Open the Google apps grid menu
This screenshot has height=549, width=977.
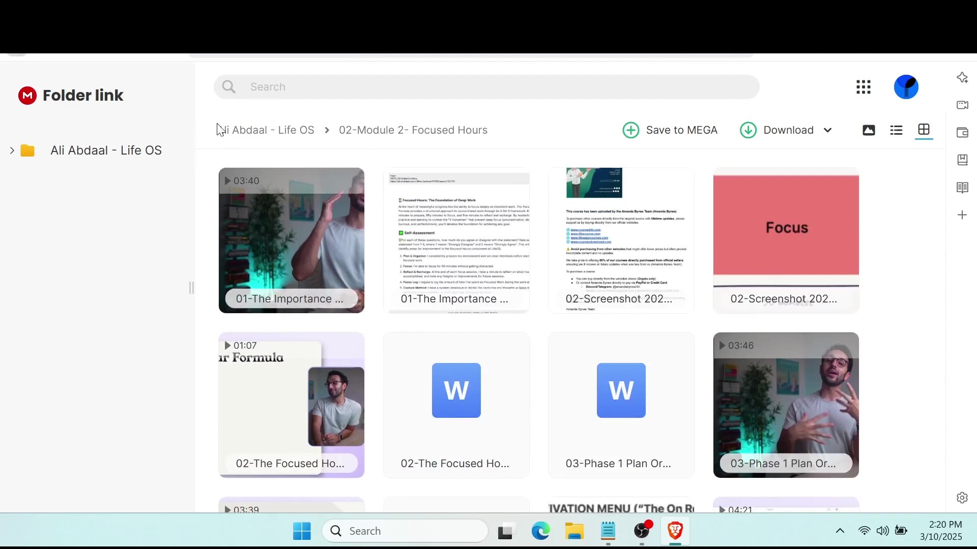(863, 87)
